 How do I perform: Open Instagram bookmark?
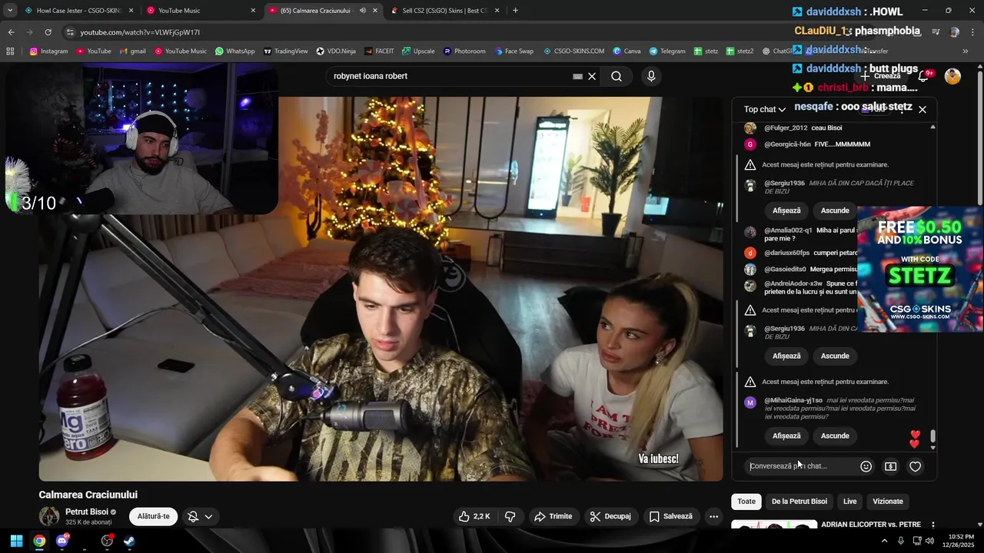click(x=48, y=51)
